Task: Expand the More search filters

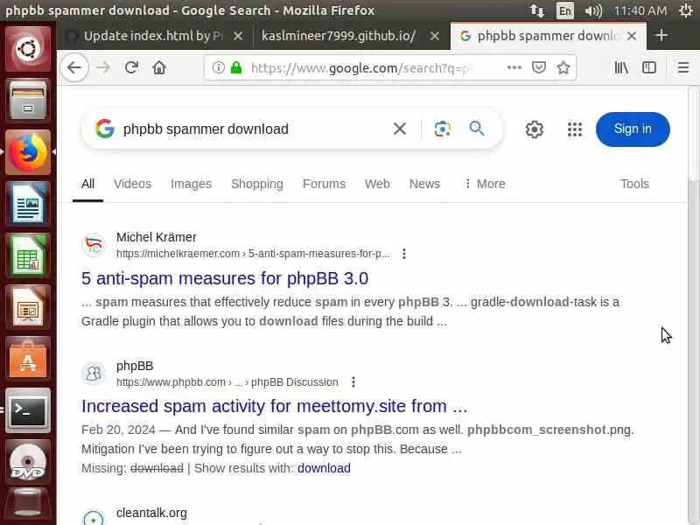Action: click(x=485, y=184)
